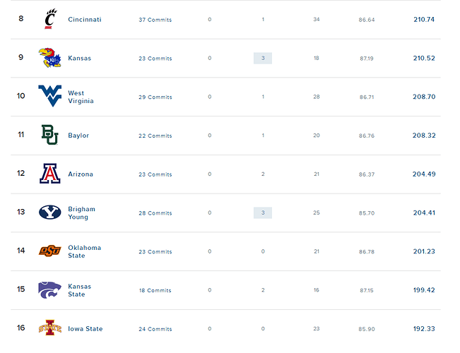Select the Baylor team name
This screenshot has height=353, width=460.
(78, 136)
